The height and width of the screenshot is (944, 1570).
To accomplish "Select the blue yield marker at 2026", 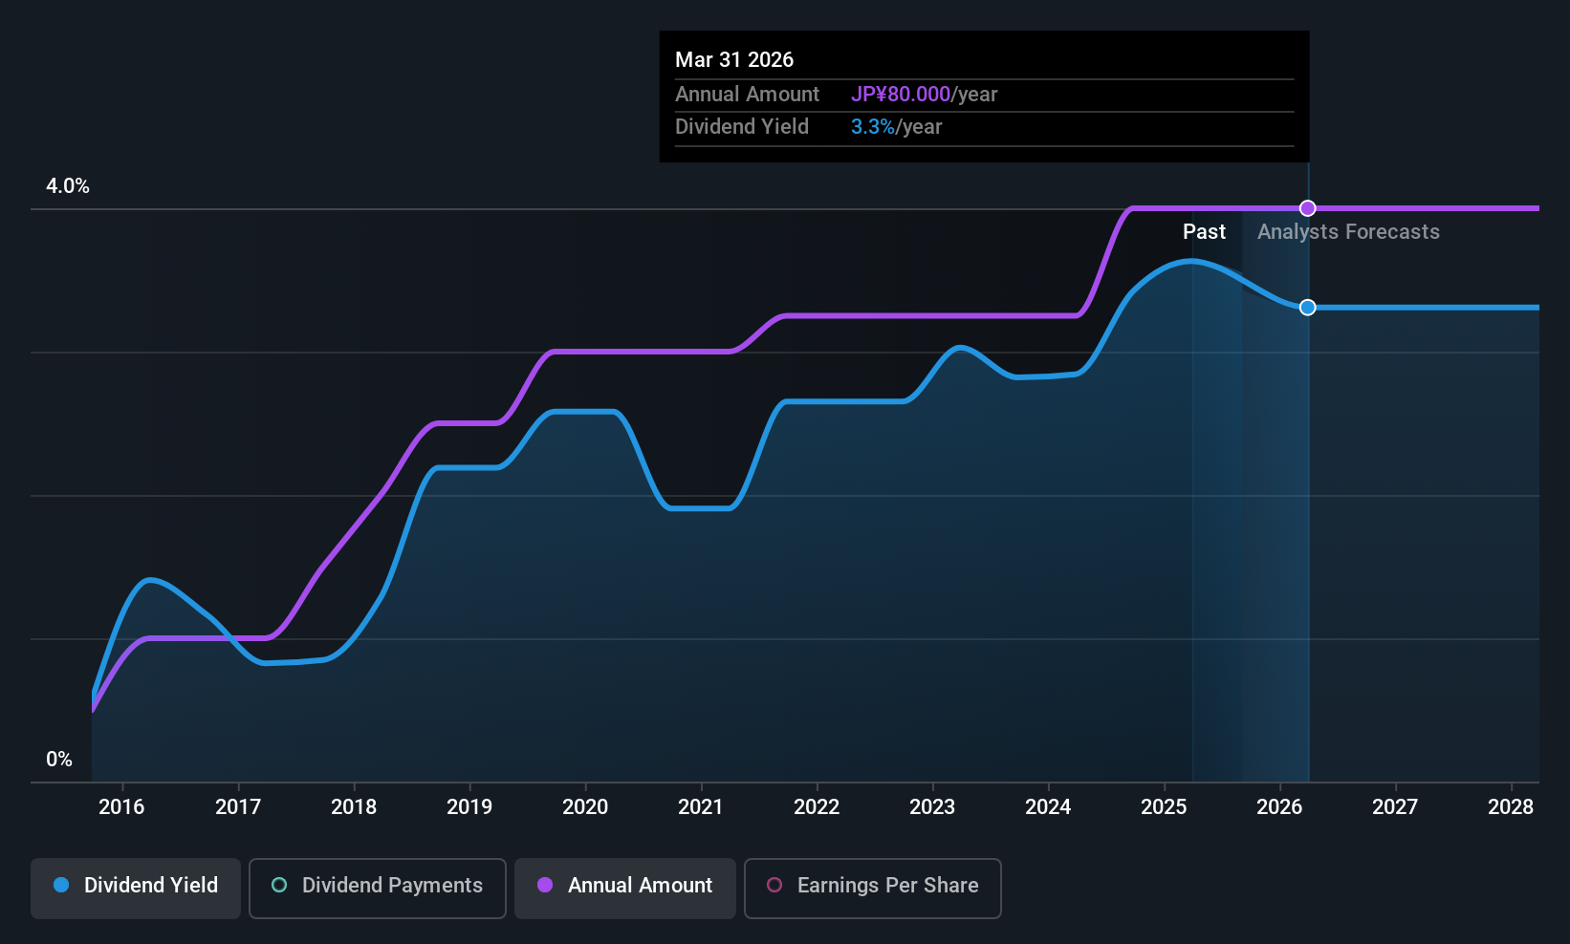I will point(1307,307).
